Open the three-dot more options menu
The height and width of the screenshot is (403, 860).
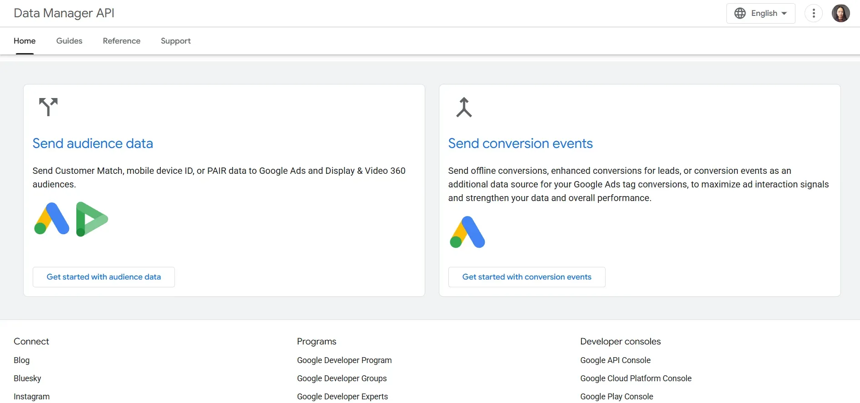click(814, 13)
